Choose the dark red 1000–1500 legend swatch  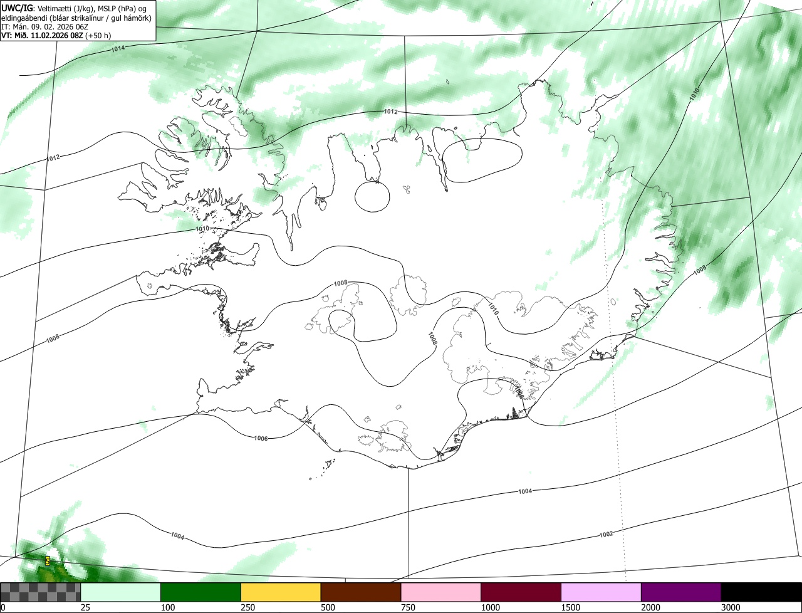[x=521, y=592]
